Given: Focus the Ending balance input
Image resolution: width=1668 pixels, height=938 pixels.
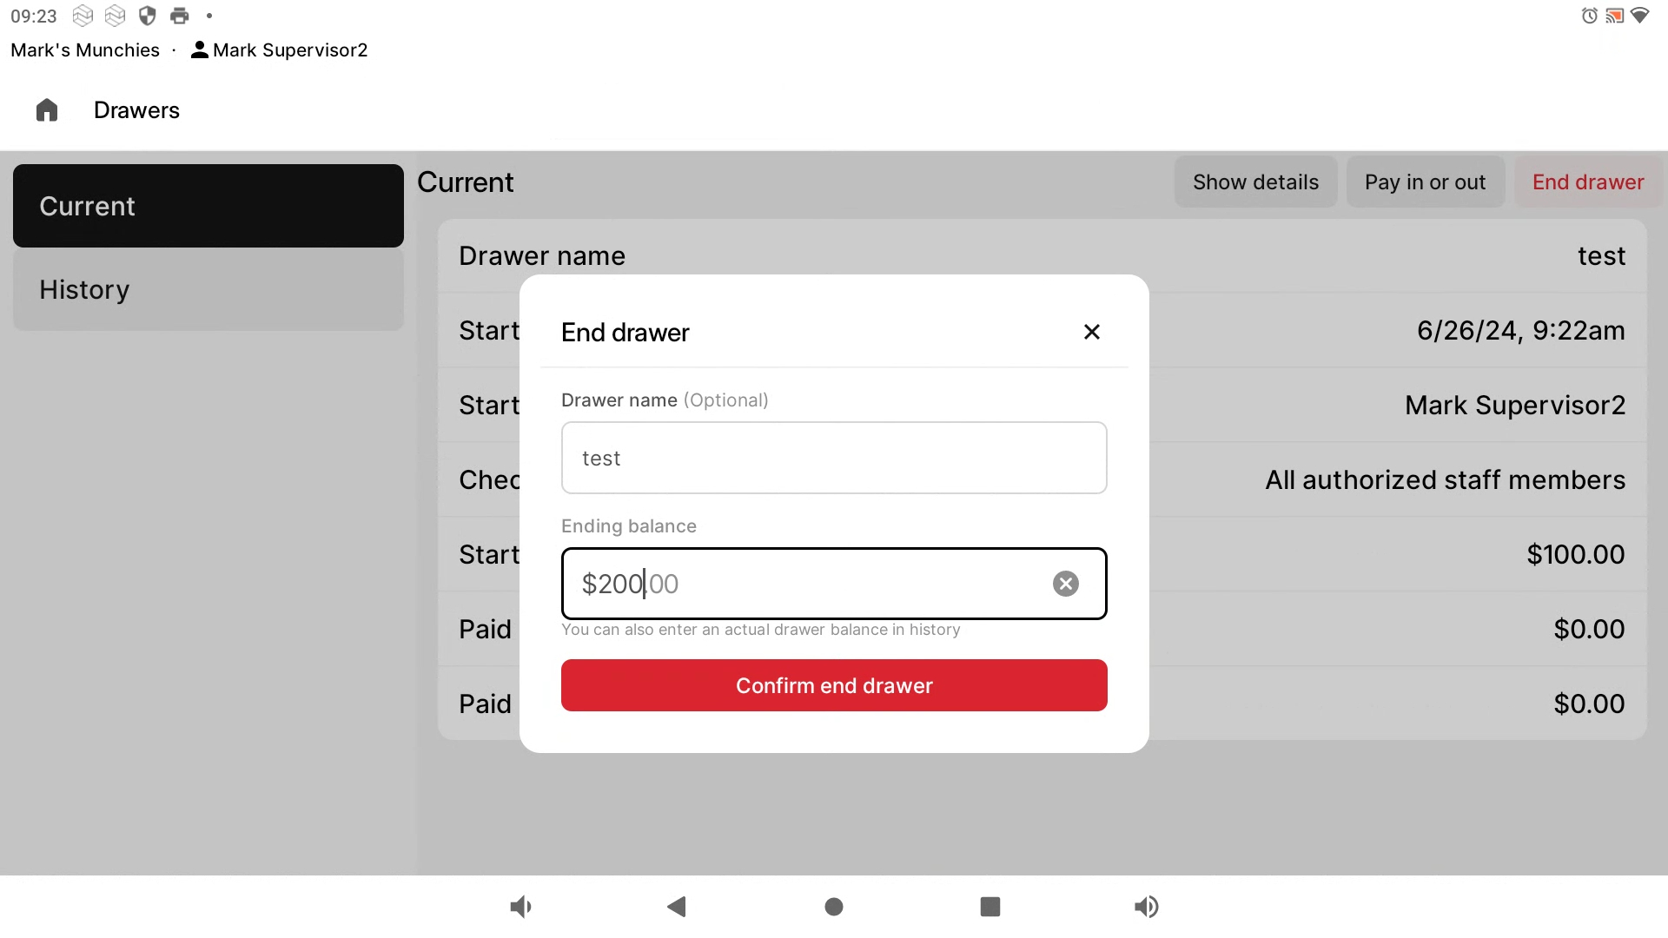Looking at the screenshot, I should [808, 584].
